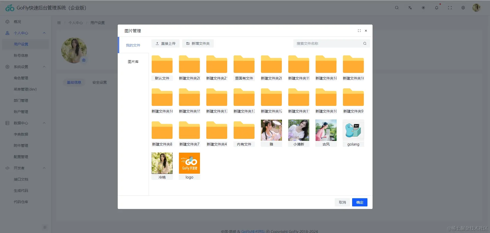Click the GoFly logo
This screenshot has height=233, width=490.
[x=10, y=8]
